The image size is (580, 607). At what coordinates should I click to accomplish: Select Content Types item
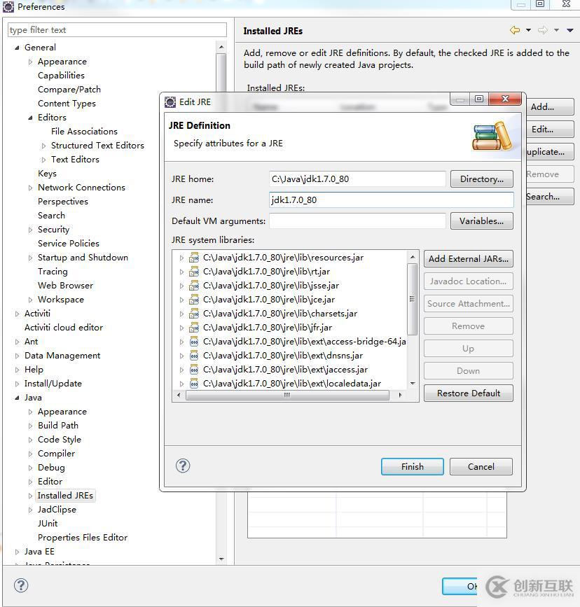(x=67, y=104)
